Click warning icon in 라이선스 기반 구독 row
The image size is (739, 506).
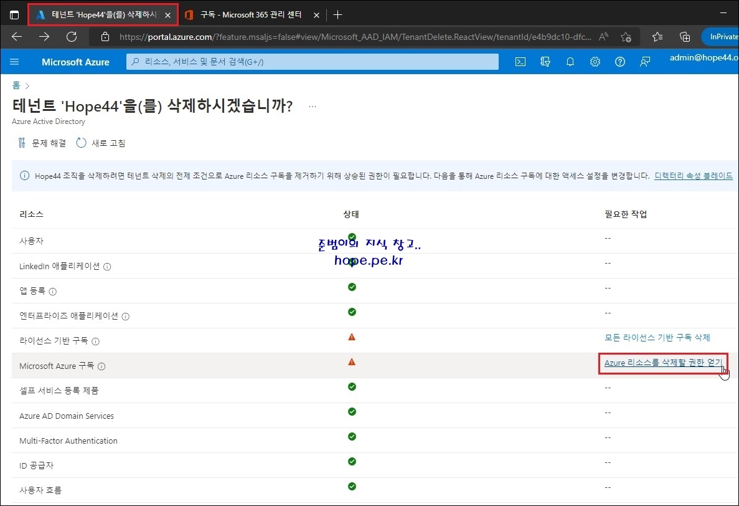click(x=352, y=337)
